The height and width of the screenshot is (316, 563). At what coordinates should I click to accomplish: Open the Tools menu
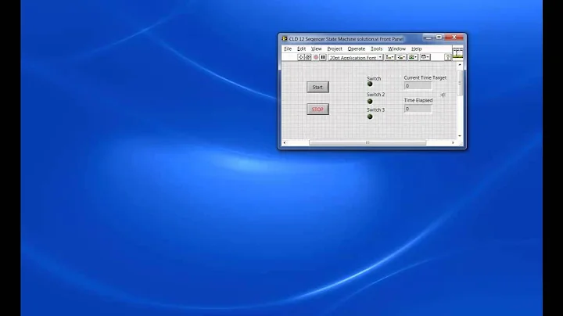click(x=377, y=48)
